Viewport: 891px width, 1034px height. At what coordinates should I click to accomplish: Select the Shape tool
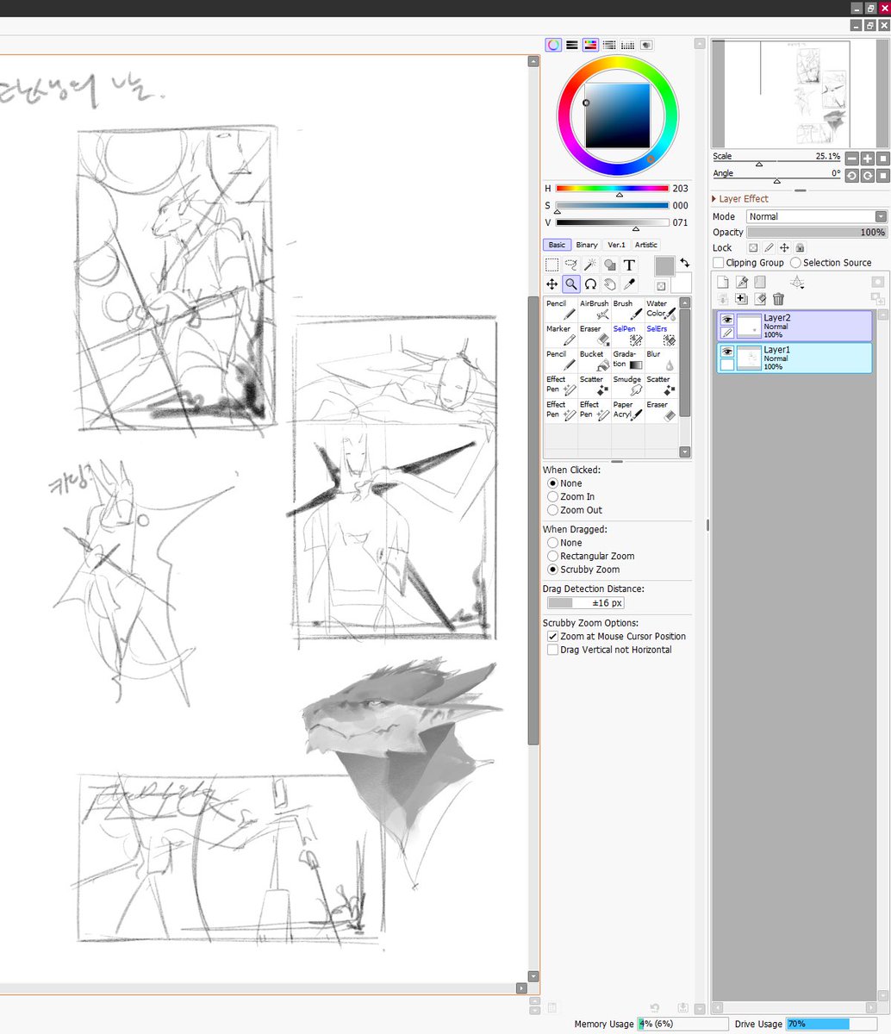click(x=609, y=265)
